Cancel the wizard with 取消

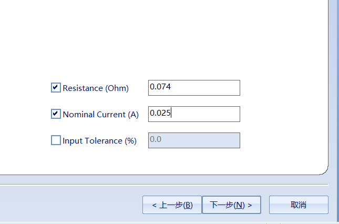(x=299, y=205)
